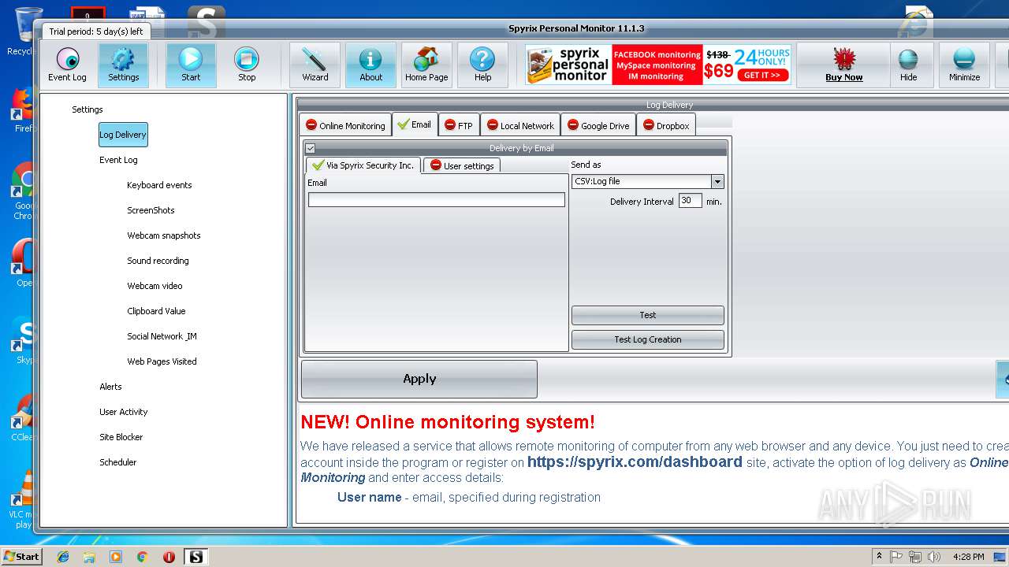Click the taskbar clock showing 4:28 PM
1009x567 pixels.
click(x=968, y=557)
